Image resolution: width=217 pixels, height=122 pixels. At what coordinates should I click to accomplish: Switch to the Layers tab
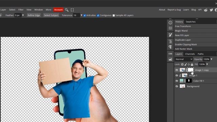coord(179,54)
